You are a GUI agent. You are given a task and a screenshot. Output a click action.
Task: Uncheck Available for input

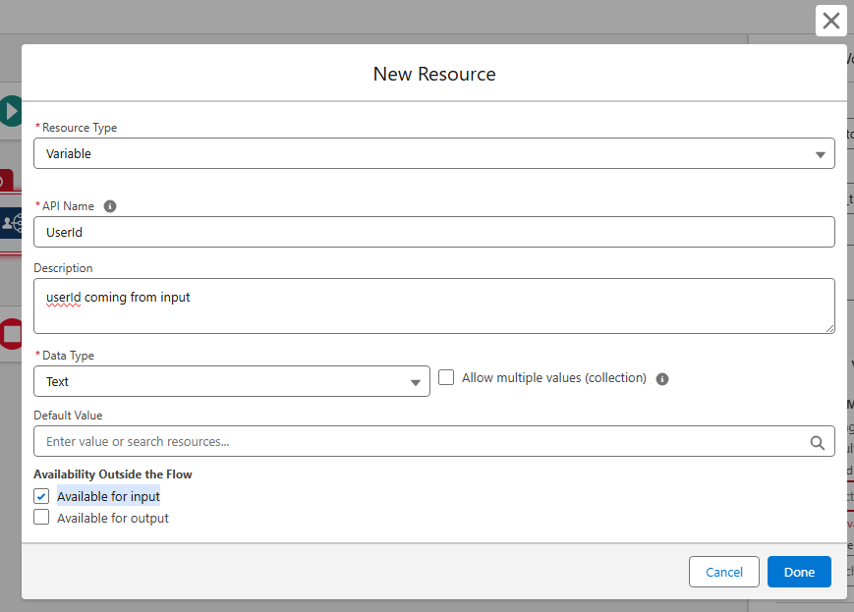point(41,496)
